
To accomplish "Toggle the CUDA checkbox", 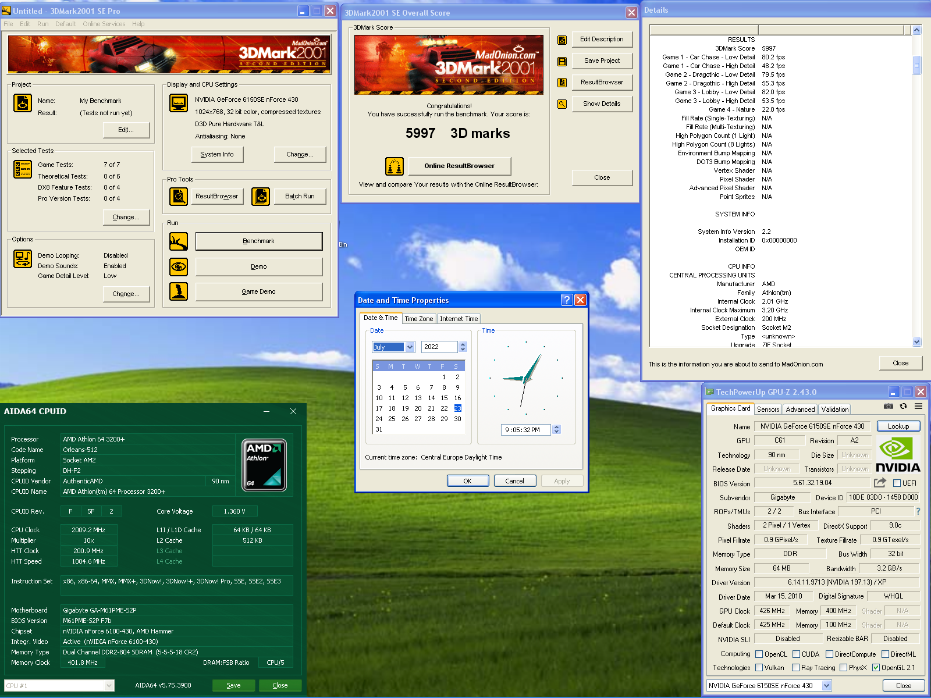I will click(797, 654).
